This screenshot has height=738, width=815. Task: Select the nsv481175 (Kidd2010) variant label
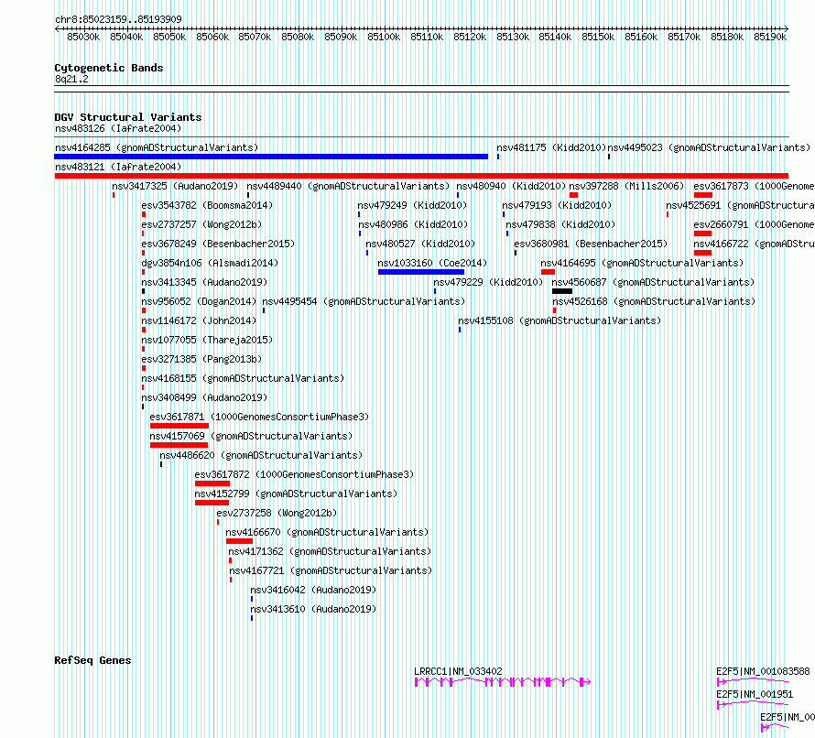point(551,147)
